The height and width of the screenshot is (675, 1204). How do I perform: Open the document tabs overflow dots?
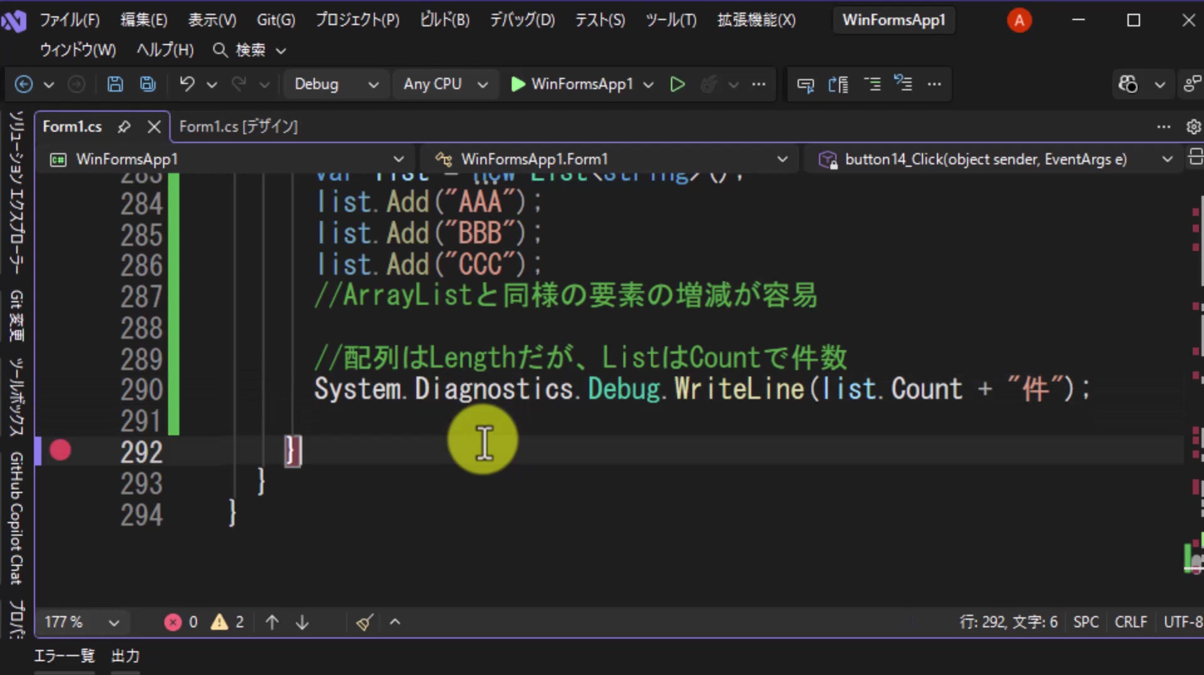[1164, 127]
